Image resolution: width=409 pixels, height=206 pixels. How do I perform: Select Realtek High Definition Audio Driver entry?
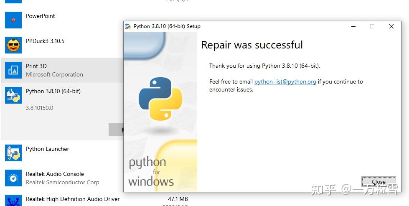[x=73, y=199]
